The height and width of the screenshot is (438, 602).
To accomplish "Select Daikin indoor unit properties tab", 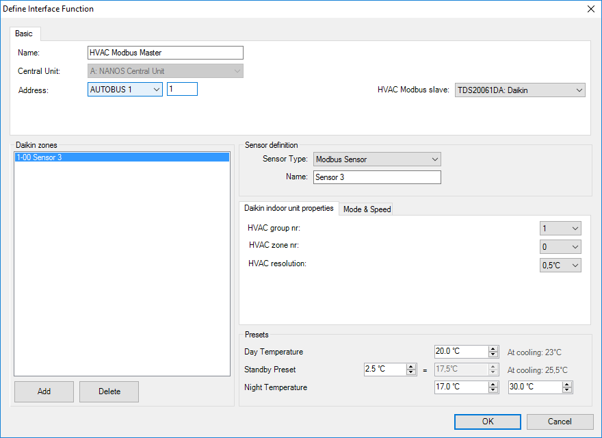I will 289,208.
